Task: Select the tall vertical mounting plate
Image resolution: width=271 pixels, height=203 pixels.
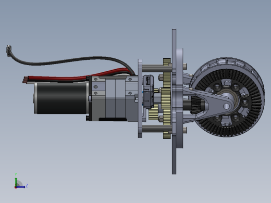Action: pos(174,102)
